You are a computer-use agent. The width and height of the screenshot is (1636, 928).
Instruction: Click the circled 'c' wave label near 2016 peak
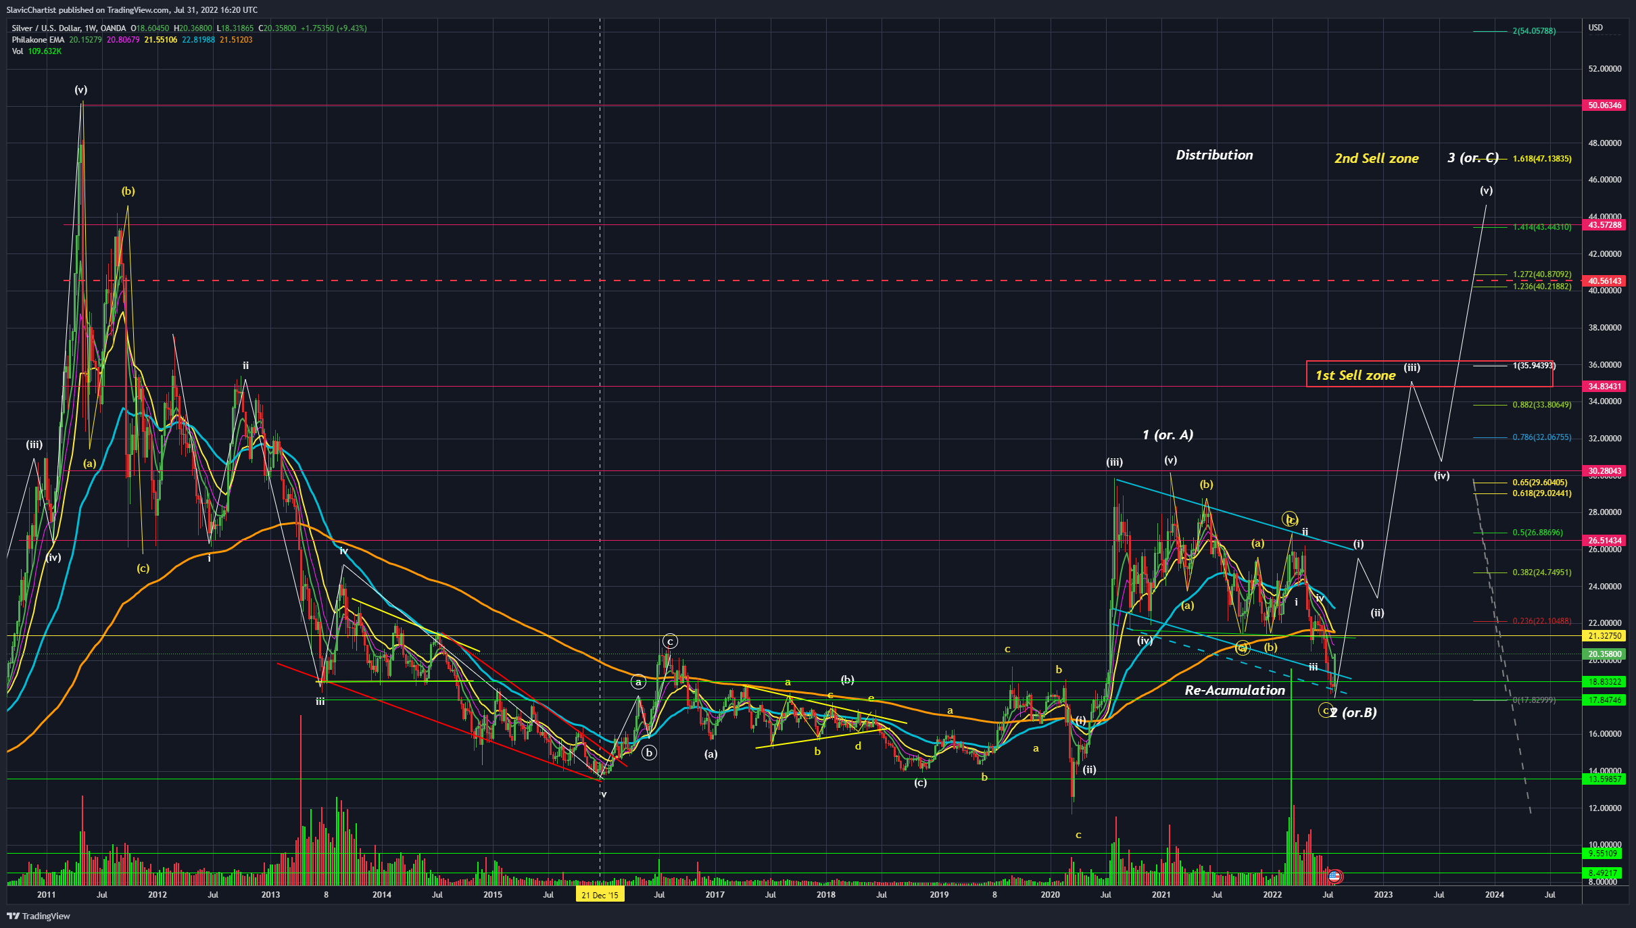(670, 641)
